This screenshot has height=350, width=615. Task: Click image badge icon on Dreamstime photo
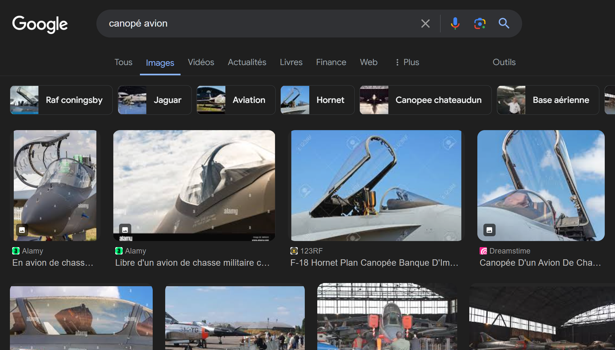point(489,230)
